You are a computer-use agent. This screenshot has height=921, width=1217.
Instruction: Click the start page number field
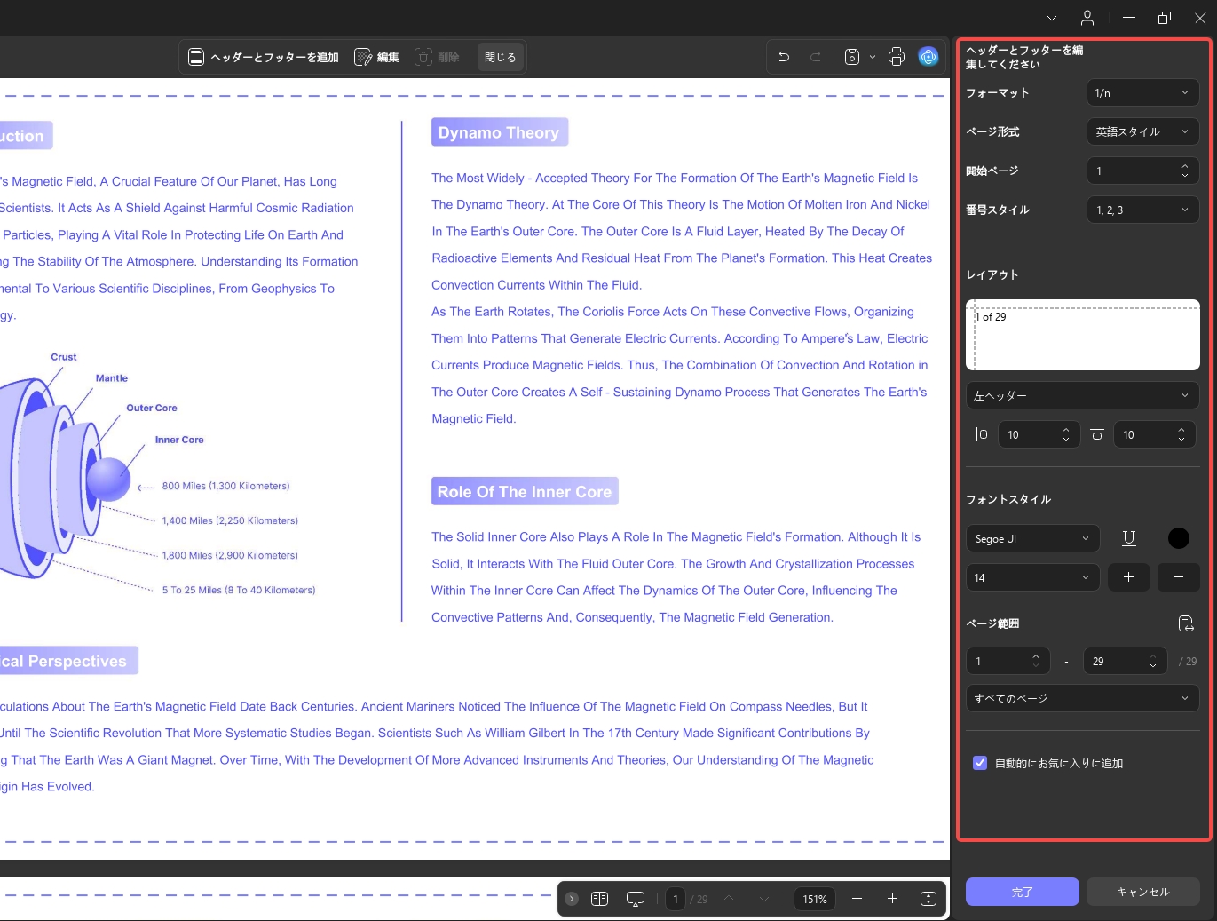(1143, 171)
